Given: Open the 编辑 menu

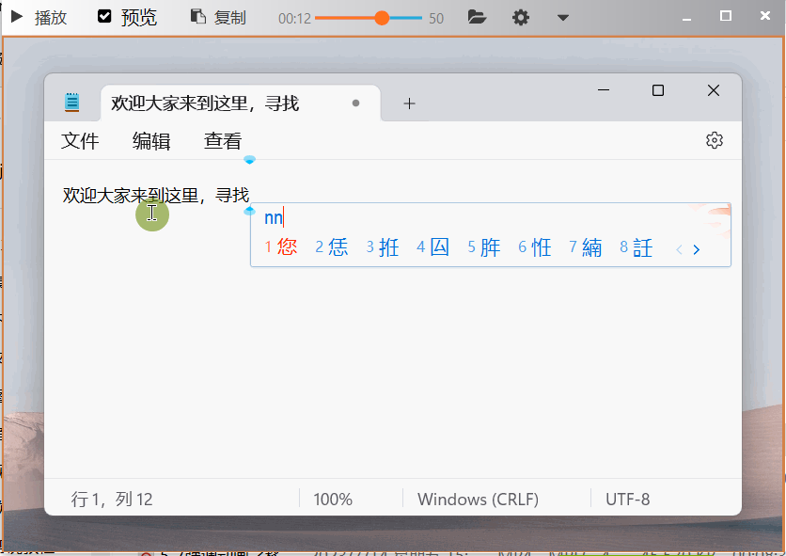Looking at the screenshot, I should [151, 141].
